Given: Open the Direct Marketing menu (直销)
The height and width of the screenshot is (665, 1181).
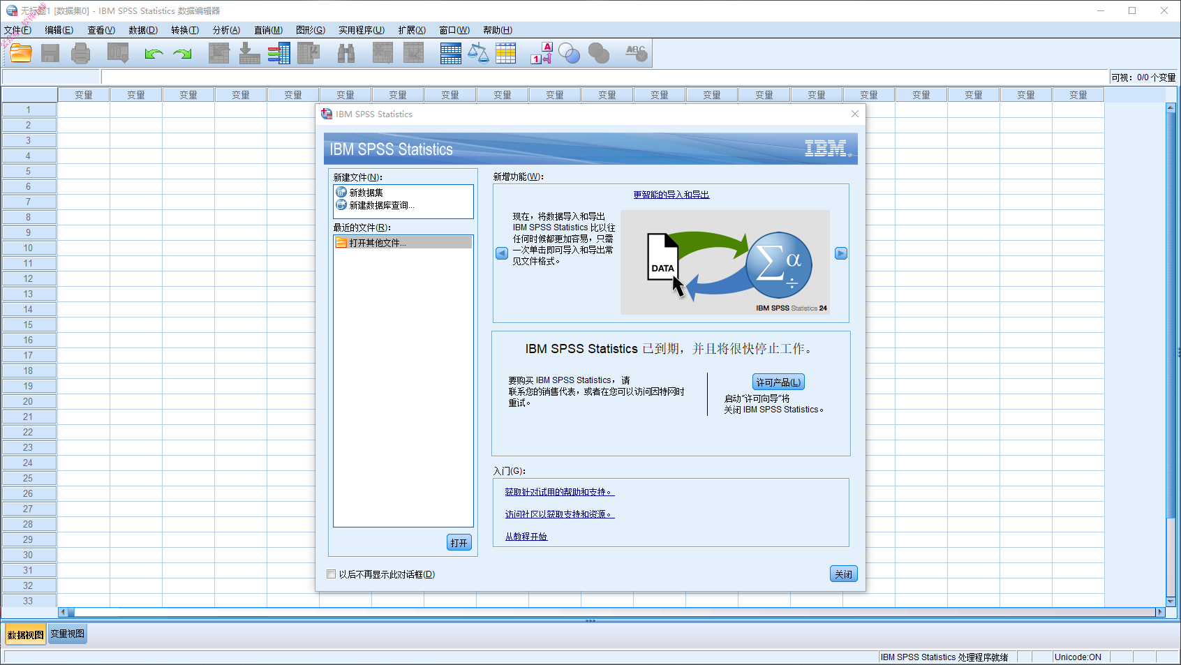Looking at the screenshot, I should coord(268,30).
